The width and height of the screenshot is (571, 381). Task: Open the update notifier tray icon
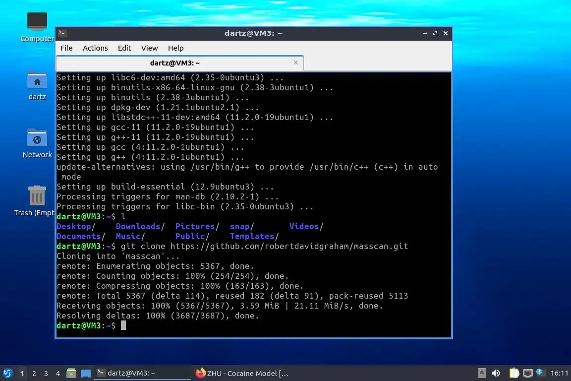pyautogui.click(x=540, y=373)
